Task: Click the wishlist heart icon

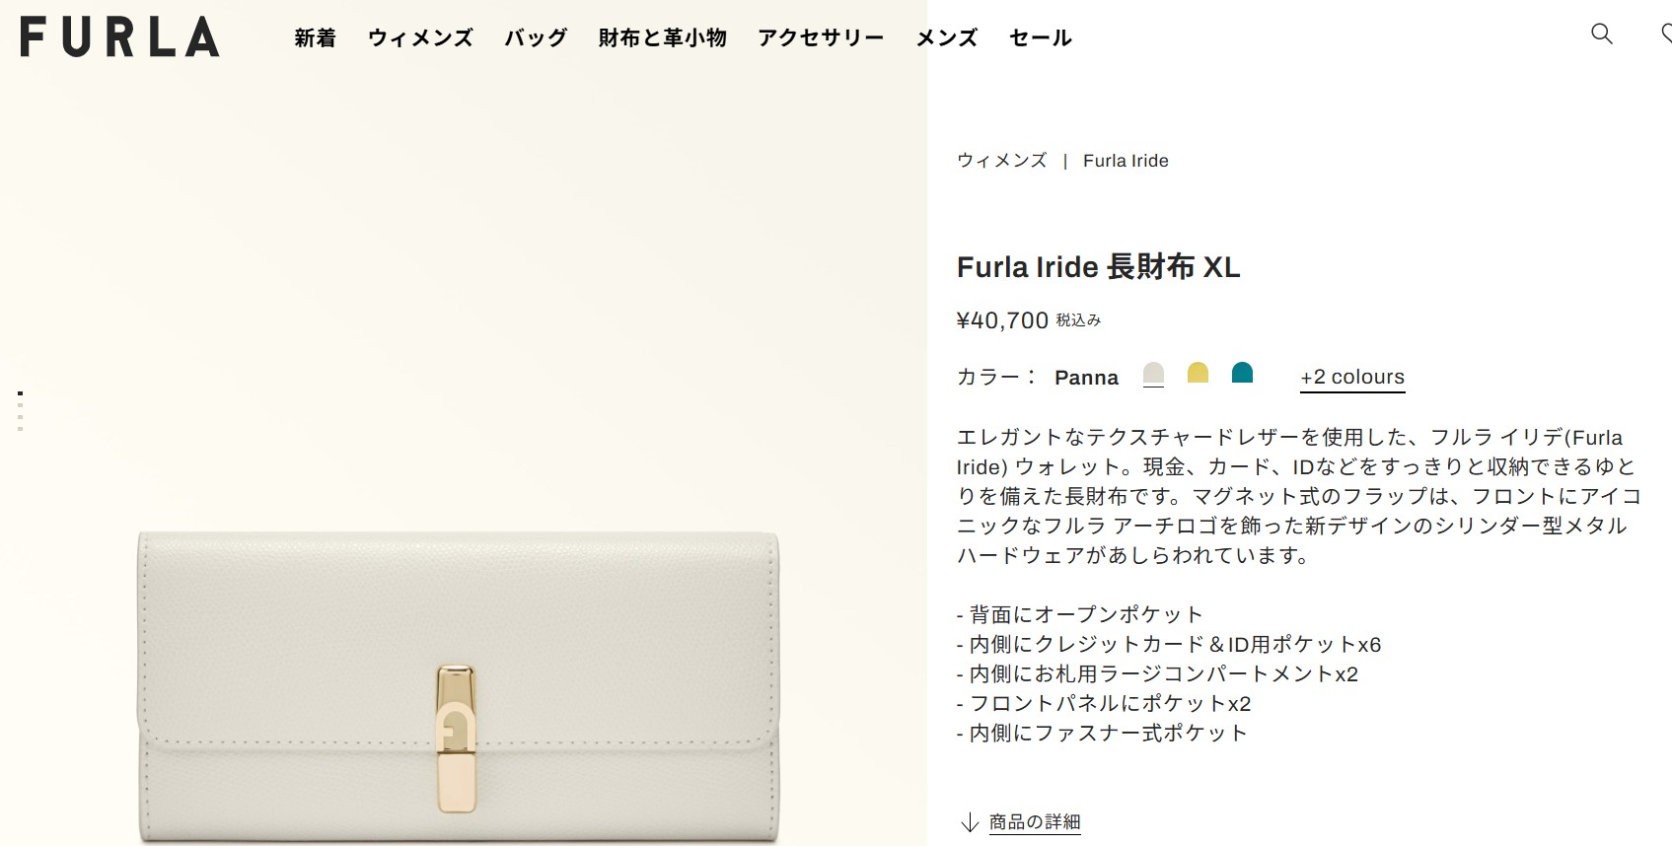Action: click(1666, 35)
